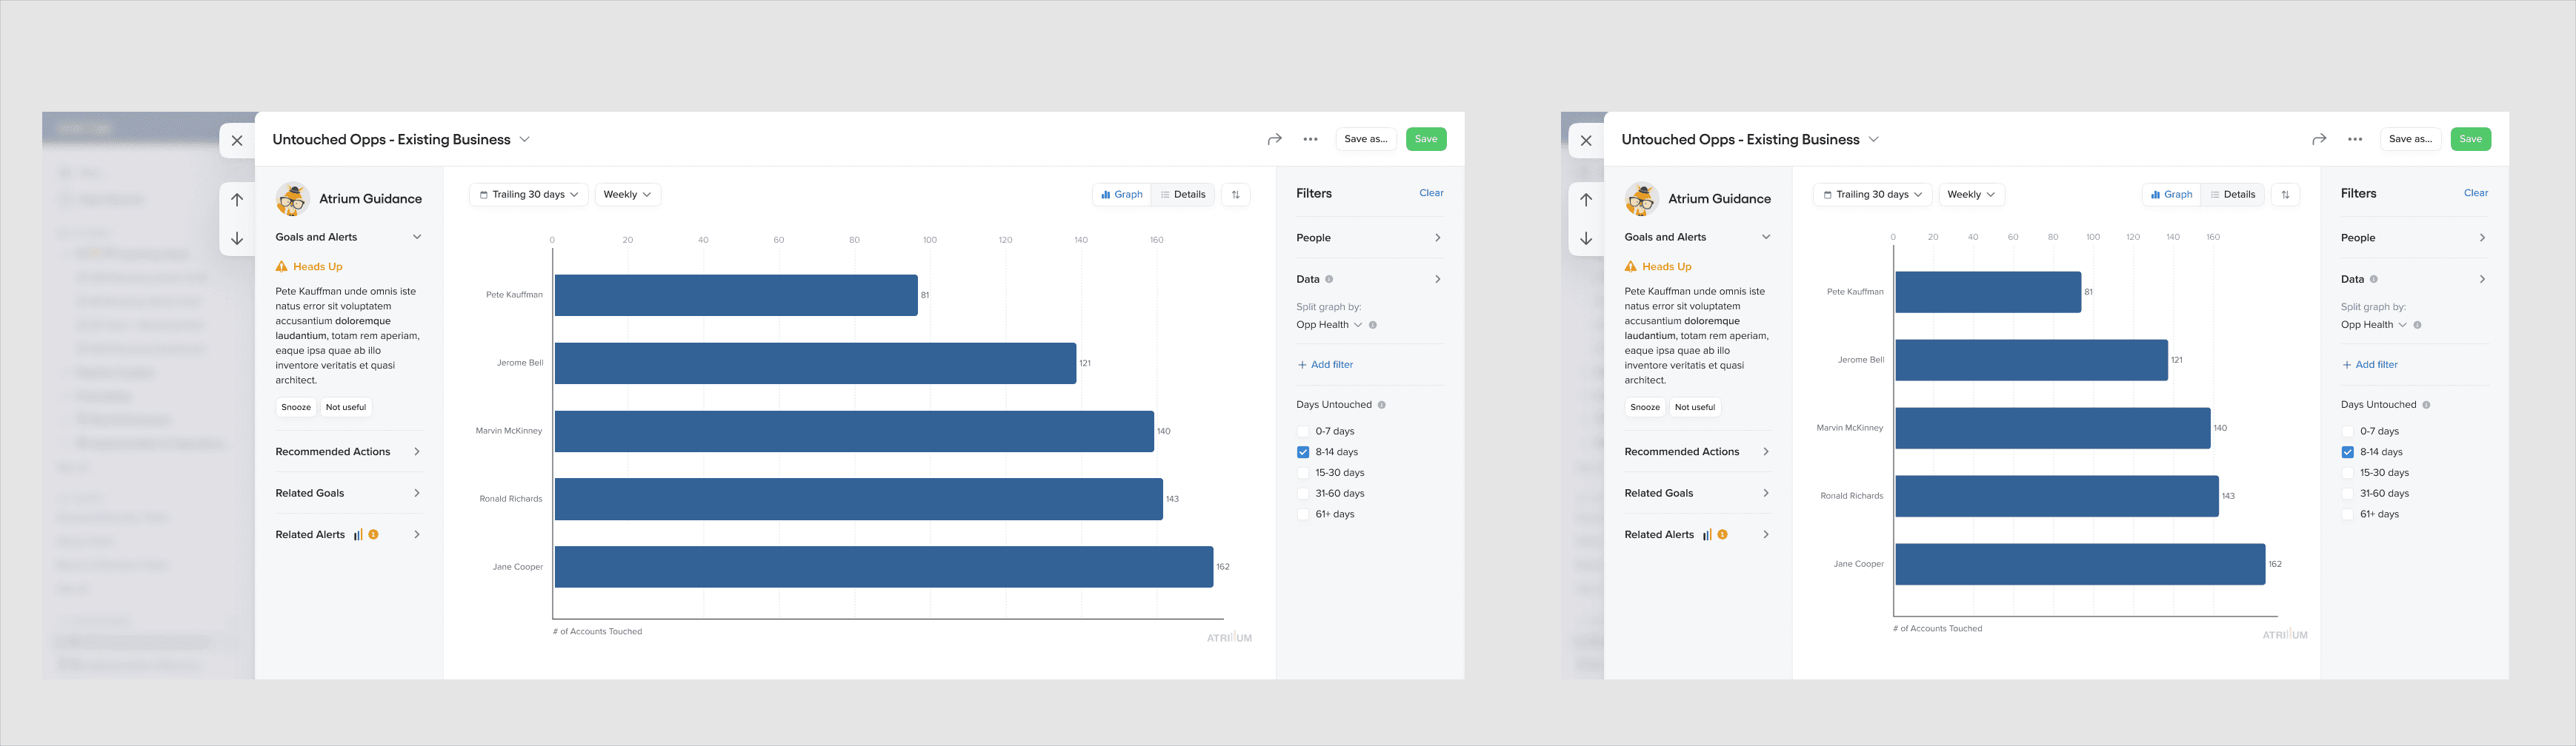Open the report title dropdown chevron, left window
This screenshot has width=2576, height=746.
(524, 140)
